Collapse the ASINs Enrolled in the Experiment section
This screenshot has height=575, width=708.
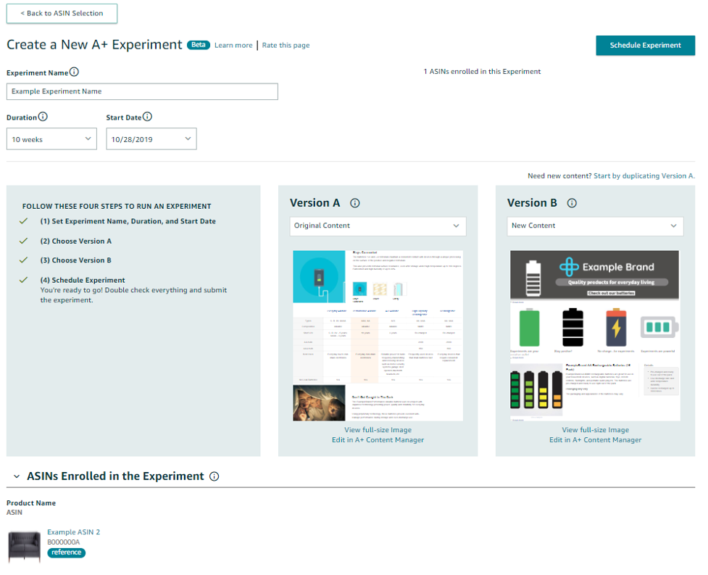17,476
